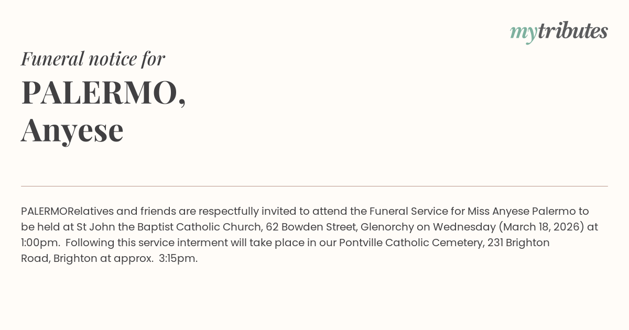Click the "Funeral notice for" heading
This screenshot has width=629, height=330.
93,59
